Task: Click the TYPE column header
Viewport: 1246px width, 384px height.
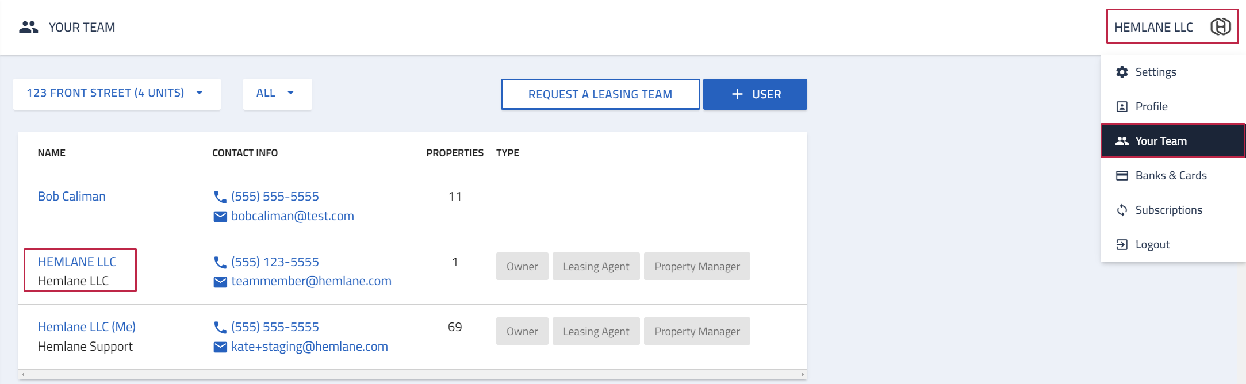Action: [508, 153]
